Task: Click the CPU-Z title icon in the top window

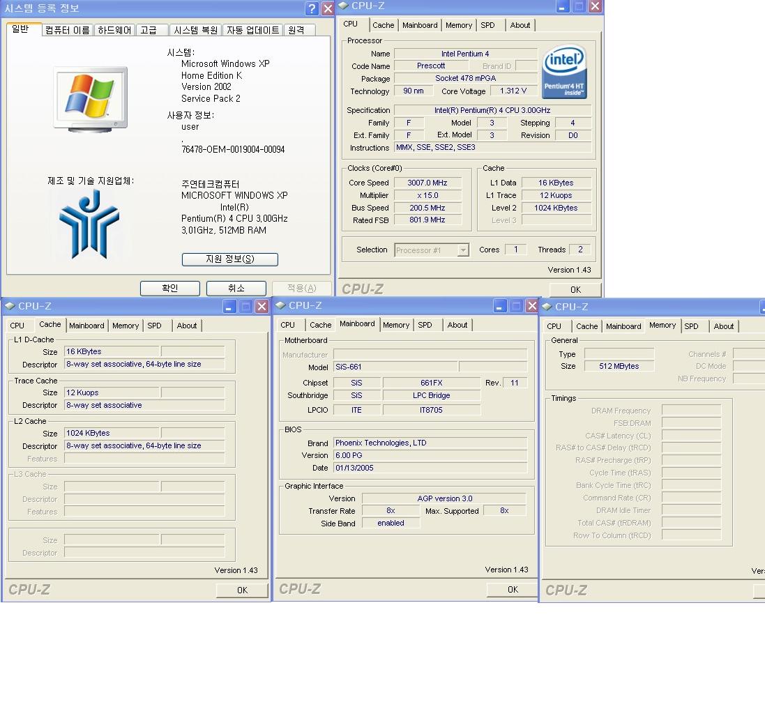Action: coord(344,6)
